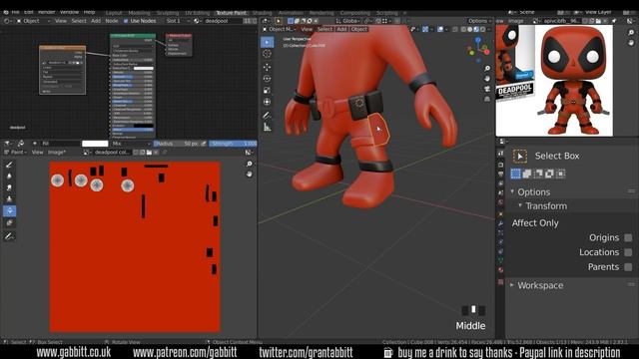Activate the Move tool in the 3D viewport
This screenshot has height=359, width=639.
[x=267, y=67]
